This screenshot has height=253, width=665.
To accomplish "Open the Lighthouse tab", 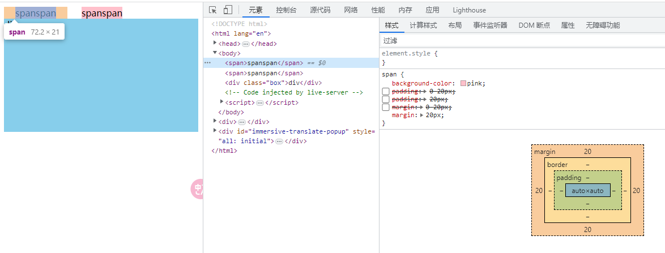I will pos(469,10).
